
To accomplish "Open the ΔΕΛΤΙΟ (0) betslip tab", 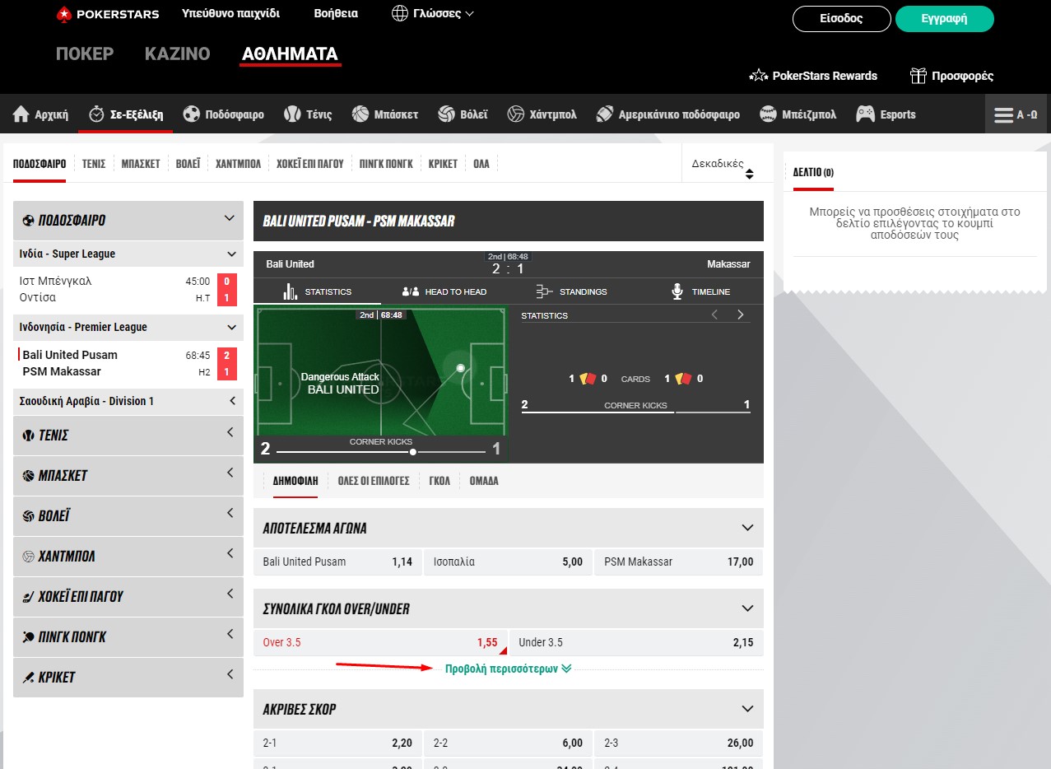I will click(x=813, y=172).
